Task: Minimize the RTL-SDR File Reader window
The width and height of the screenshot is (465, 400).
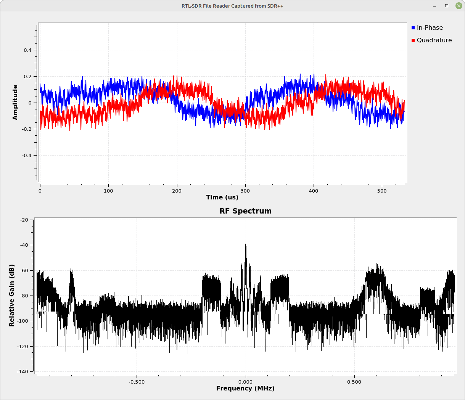Action: tap(434, 6)
